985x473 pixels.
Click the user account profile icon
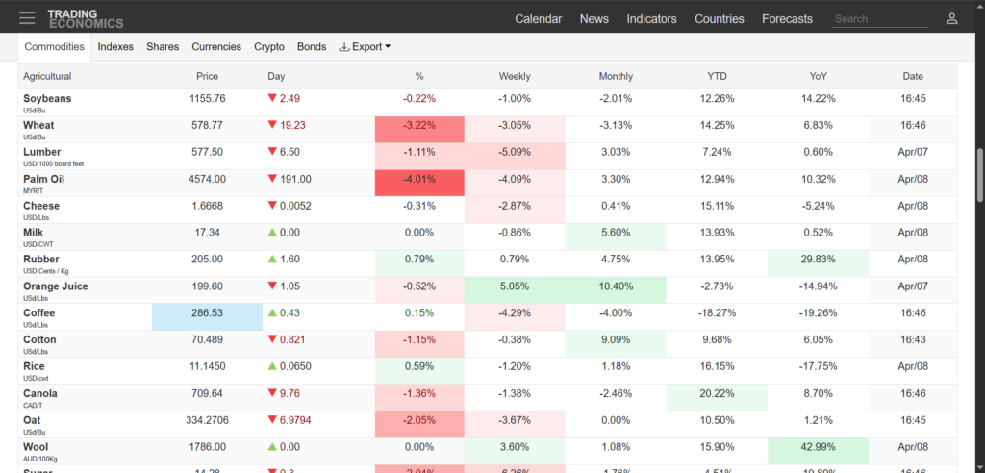951,18
